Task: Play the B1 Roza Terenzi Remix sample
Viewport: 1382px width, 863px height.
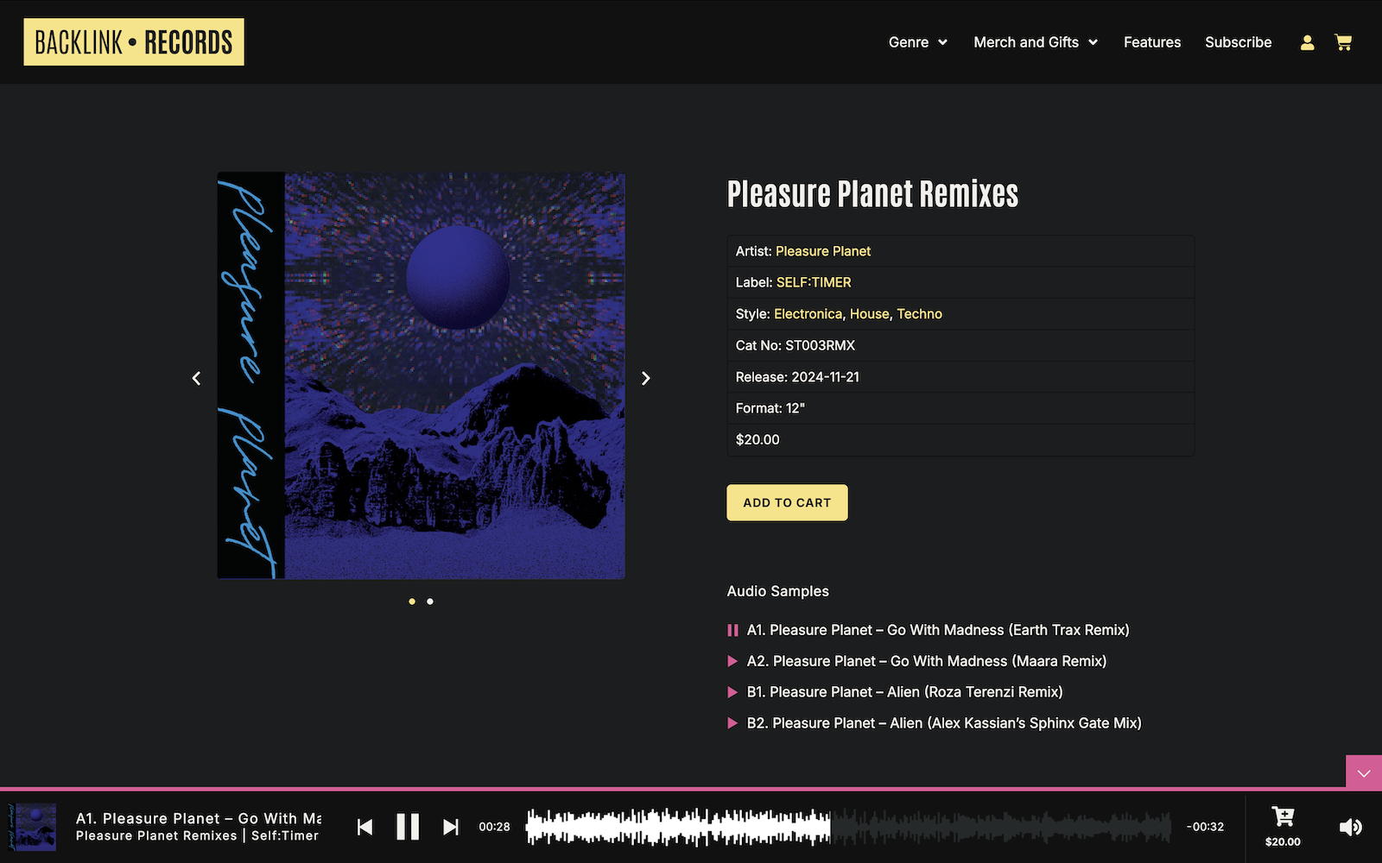Action: click(732, 692)
